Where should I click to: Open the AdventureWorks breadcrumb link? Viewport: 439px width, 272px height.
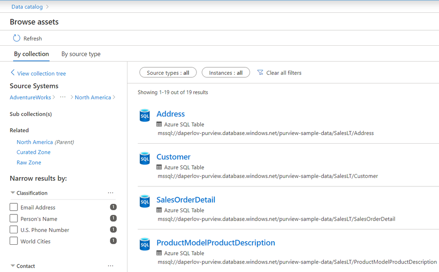click(30, 98)
